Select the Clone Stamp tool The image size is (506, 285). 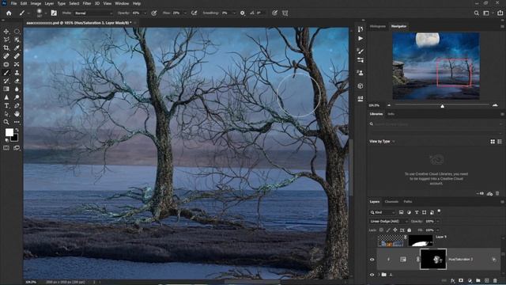pos(17,73)
